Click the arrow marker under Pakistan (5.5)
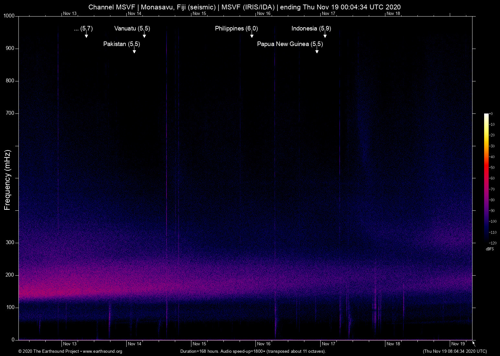The width and height of the screenshot is (500, 356). pos(134,50)
